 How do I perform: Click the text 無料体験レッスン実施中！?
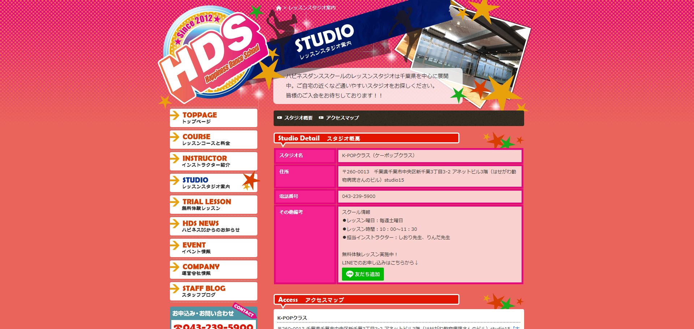370,255
